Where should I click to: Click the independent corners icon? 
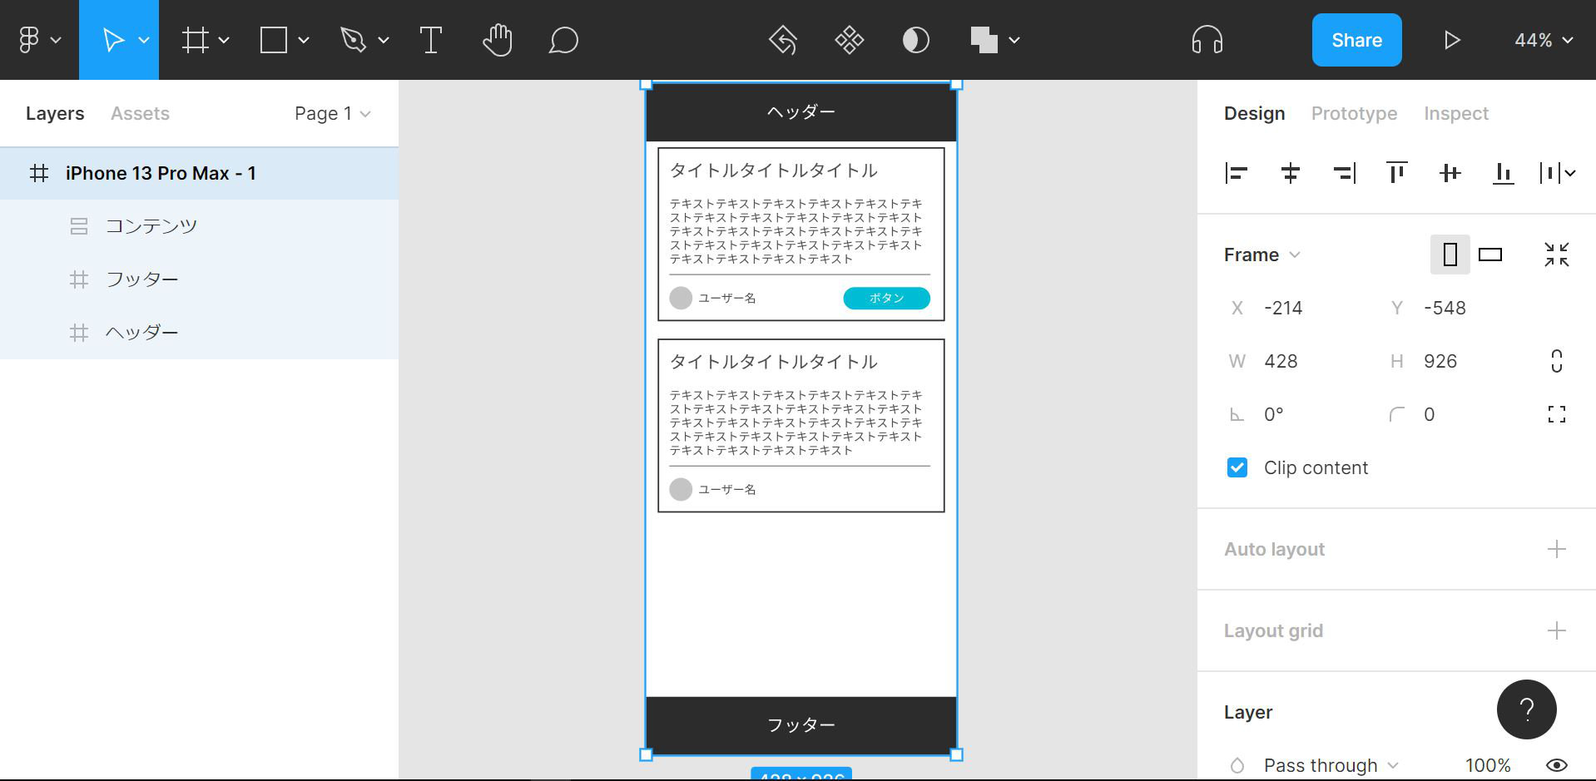tap(1557, 414)
